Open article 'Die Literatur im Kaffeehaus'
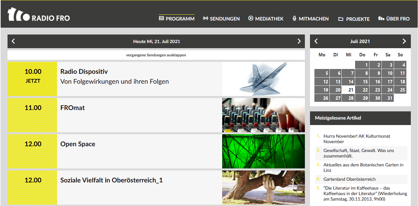This screenshot has width=418, height=206. [x=365, y=193]
